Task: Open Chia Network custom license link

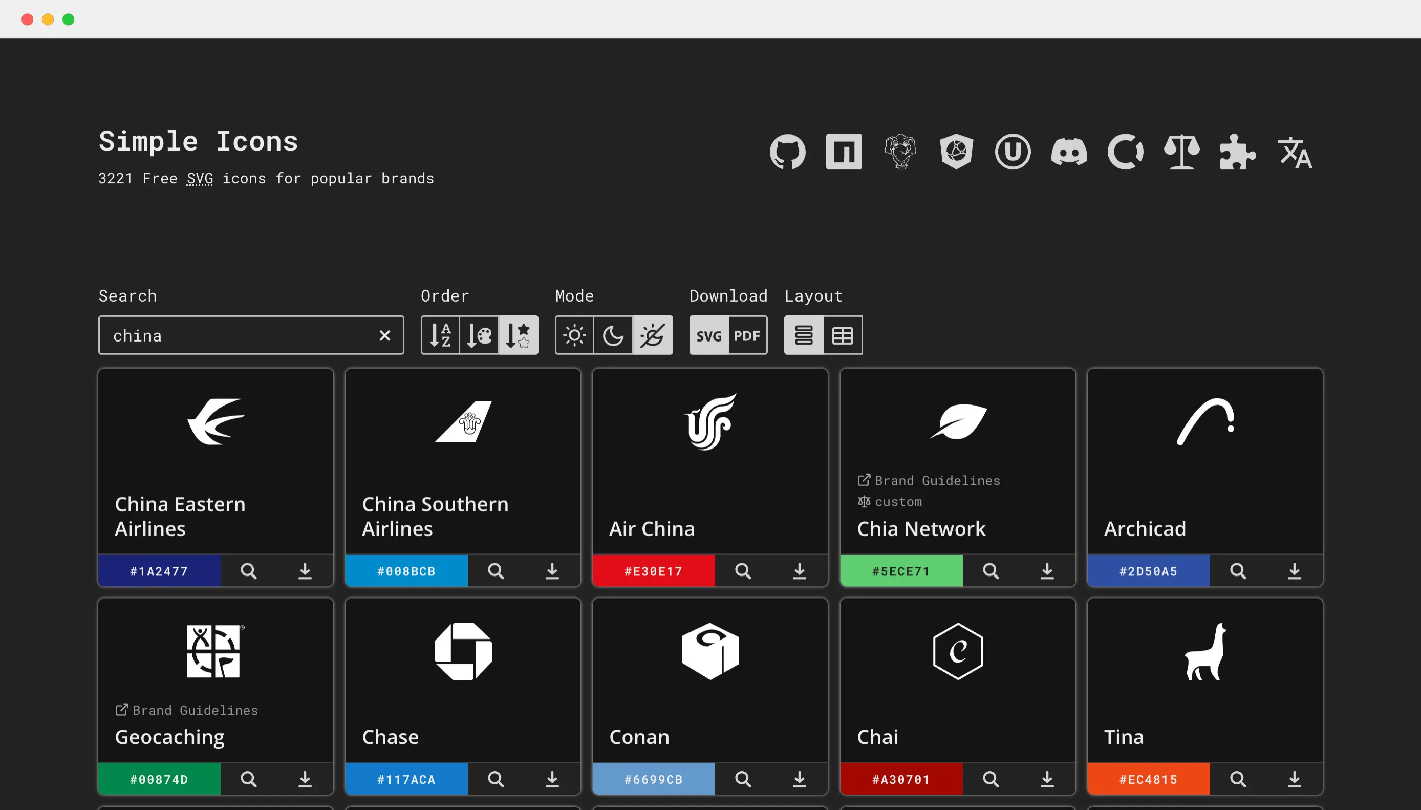Action: tap(889, 501)
